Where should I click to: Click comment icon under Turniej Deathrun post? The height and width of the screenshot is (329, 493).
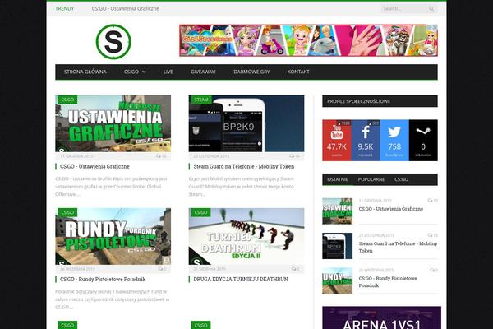[293, 269]
